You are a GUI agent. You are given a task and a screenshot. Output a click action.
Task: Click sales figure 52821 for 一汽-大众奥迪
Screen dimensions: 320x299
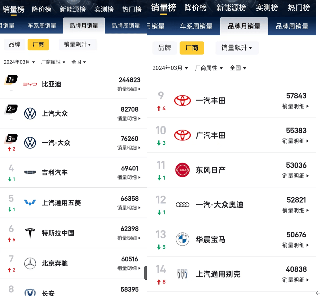click(x=296, y=200)
